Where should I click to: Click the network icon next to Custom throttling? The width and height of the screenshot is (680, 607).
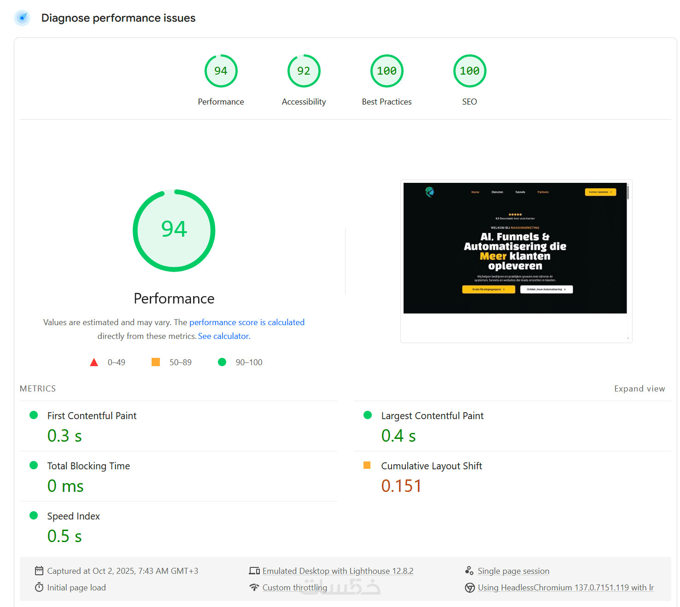coord(254,587)
